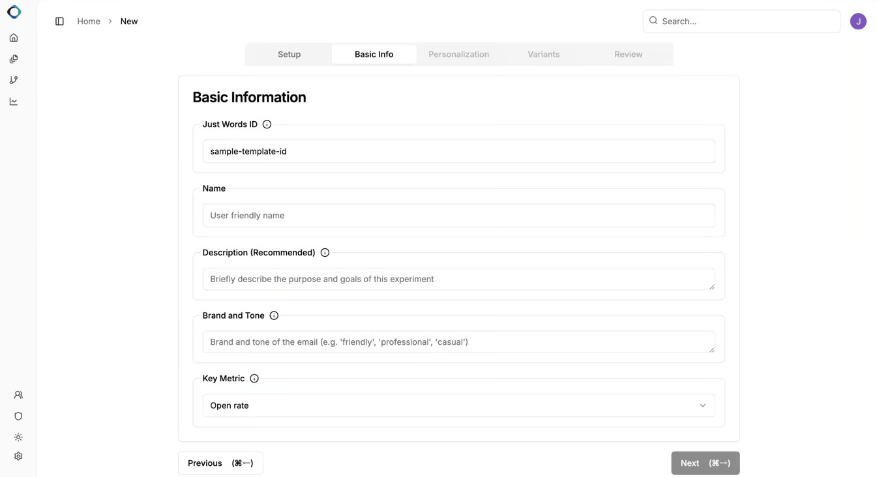This screenshot has height=477, width=877.
Task: Expand the Key Metric Open rate dropdown
Action: 458,405
